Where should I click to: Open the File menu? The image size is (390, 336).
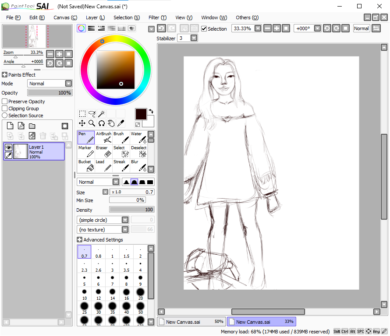13,17
